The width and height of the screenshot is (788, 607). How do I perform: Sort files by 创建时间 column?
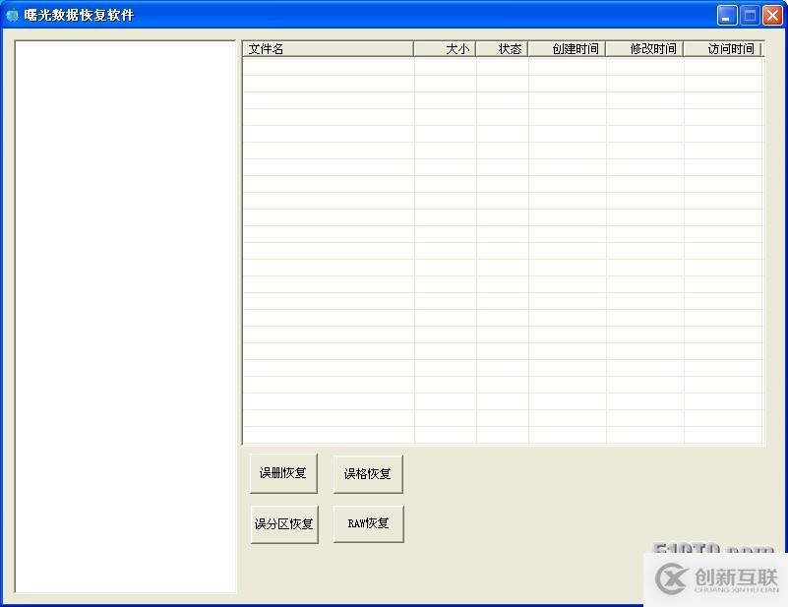(x=567, y=48)
